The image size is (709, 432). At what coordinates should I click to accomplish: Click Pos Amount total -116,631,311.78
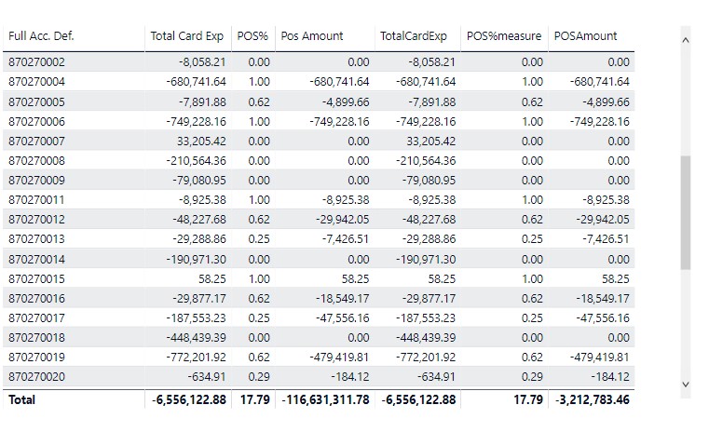pos(325,399)
